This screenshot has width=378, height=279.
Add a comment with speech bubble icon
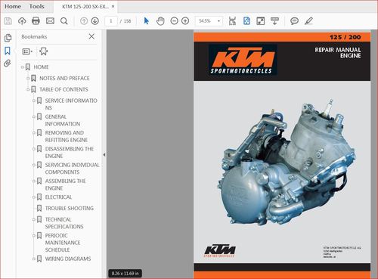(x=294, y=21)
